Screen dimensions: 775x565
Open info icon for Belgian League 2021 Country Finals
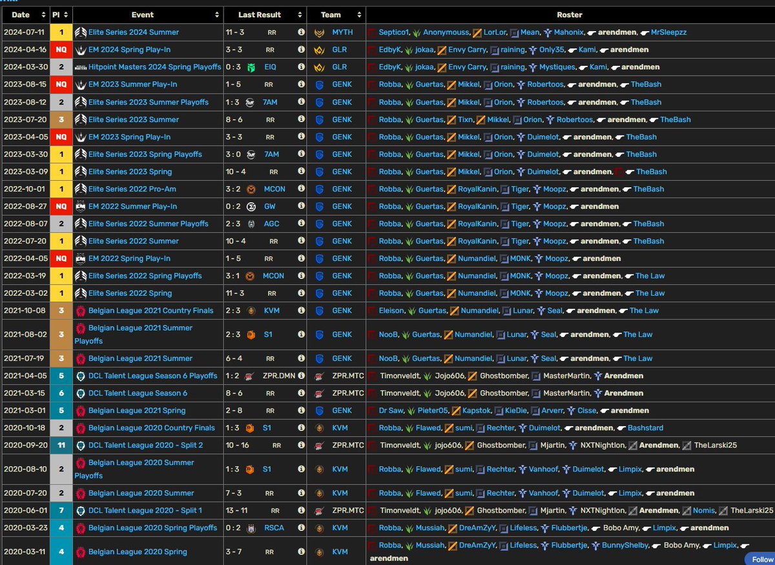301,311
